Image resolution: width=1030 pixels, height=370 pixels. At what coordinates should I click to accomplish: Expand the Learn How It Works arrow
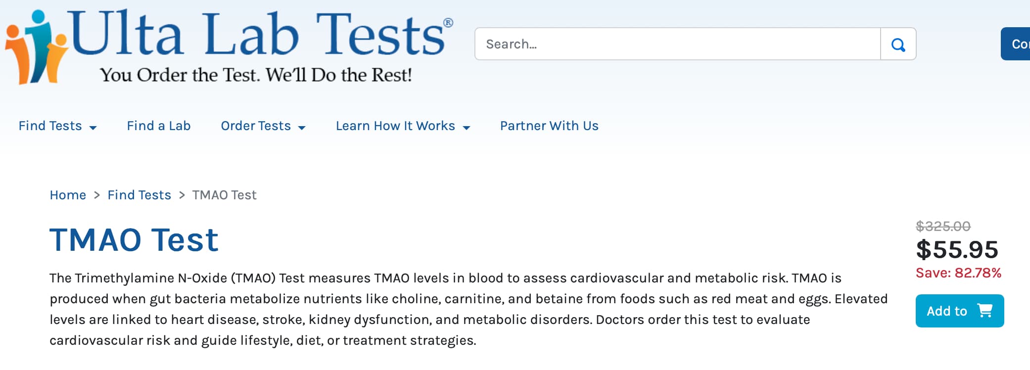(466, 128)
